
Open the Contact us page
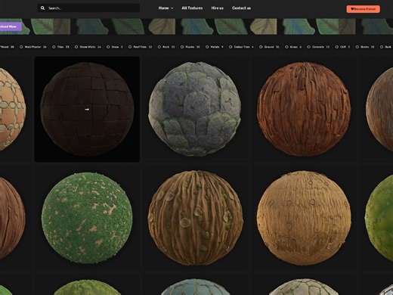[241, 8]
